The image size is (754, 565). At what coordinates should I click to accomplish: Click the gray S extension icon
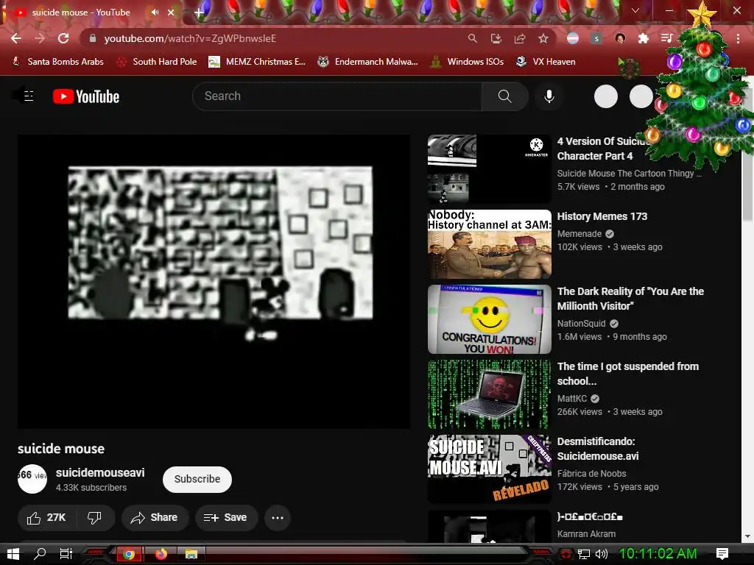(x=596, y=38)
